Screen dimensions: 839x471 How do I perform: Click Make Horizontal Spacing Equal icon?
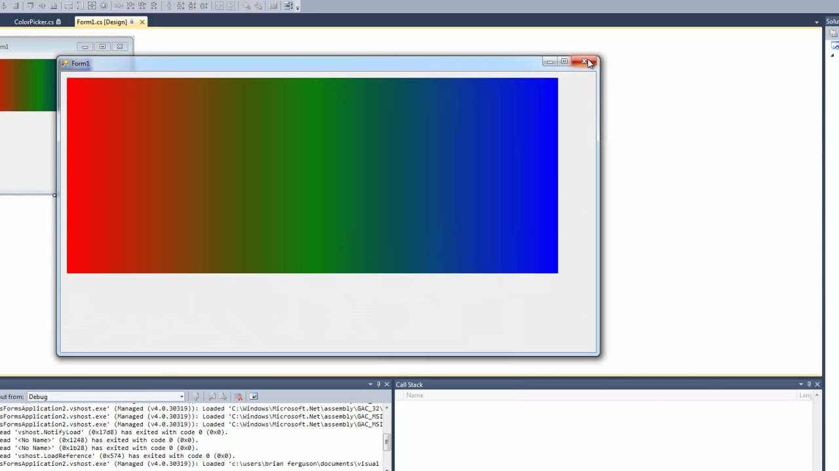pos(119,6)
